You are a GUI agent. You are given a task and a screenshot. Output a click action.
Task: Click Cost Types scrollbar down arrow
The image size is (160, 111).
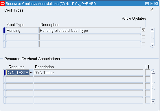[152, 45]
